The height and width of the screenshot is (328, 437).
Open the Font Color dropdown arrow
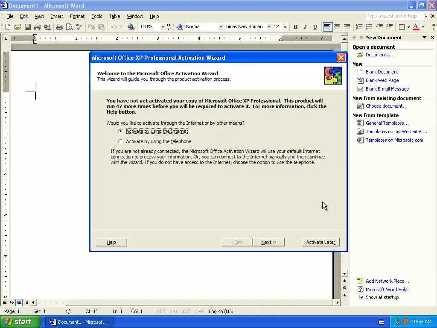(423, 27)
